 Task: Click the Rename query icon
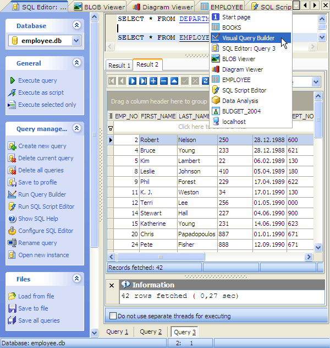click(12, 243)
